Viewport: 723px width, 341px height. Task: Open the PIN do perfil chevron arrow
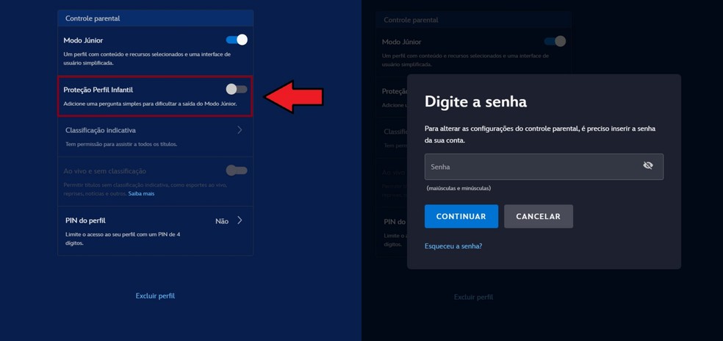[x=240, y=220]
